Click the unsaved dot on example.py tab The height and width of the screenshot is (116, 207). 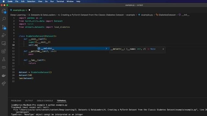[29, 10]
